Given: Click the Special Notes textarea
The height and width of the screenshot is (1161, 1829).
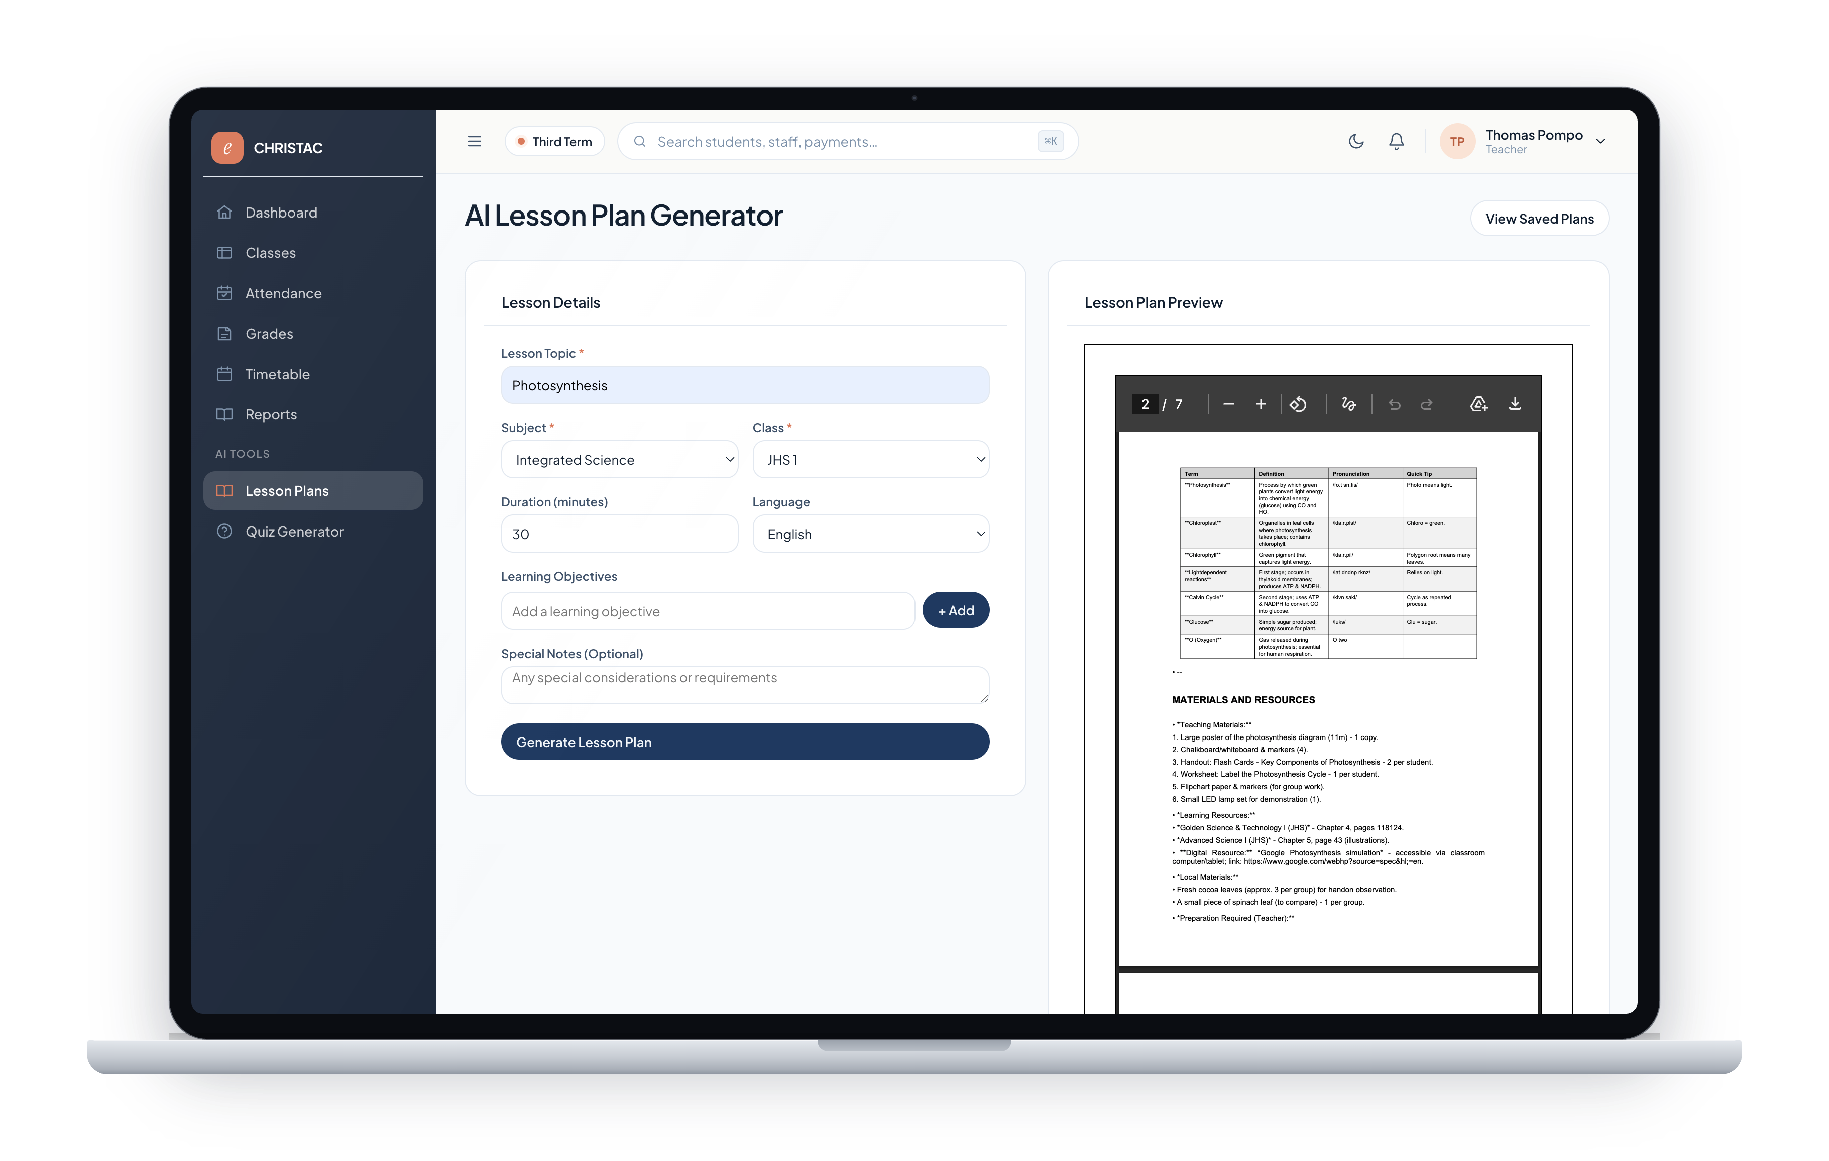Looking at the screenshot, I should click(x=744, y=685).
